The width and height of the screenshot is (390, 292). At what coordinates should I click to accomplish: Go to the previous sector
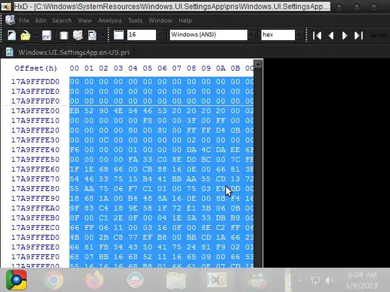[x=331, y=35]
